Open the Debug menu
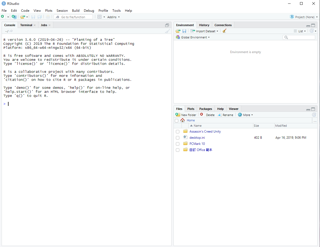The height and width of the screenshot is (247, 320). click(89, 11)
